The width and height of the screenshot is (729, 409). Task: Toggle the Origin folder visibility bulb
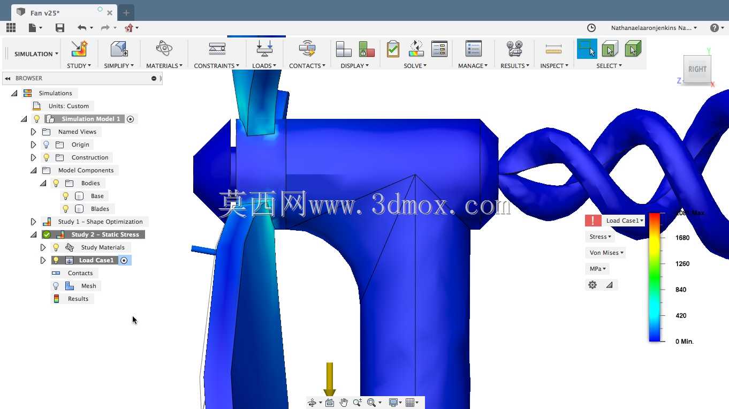point(47,145)
